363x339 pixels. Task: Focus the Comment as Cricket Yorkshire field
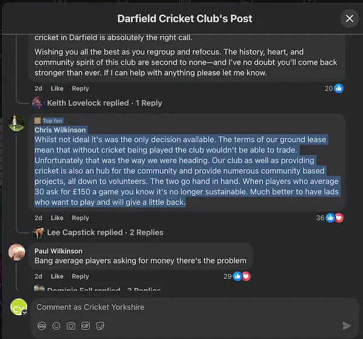[x=194, y=307]
